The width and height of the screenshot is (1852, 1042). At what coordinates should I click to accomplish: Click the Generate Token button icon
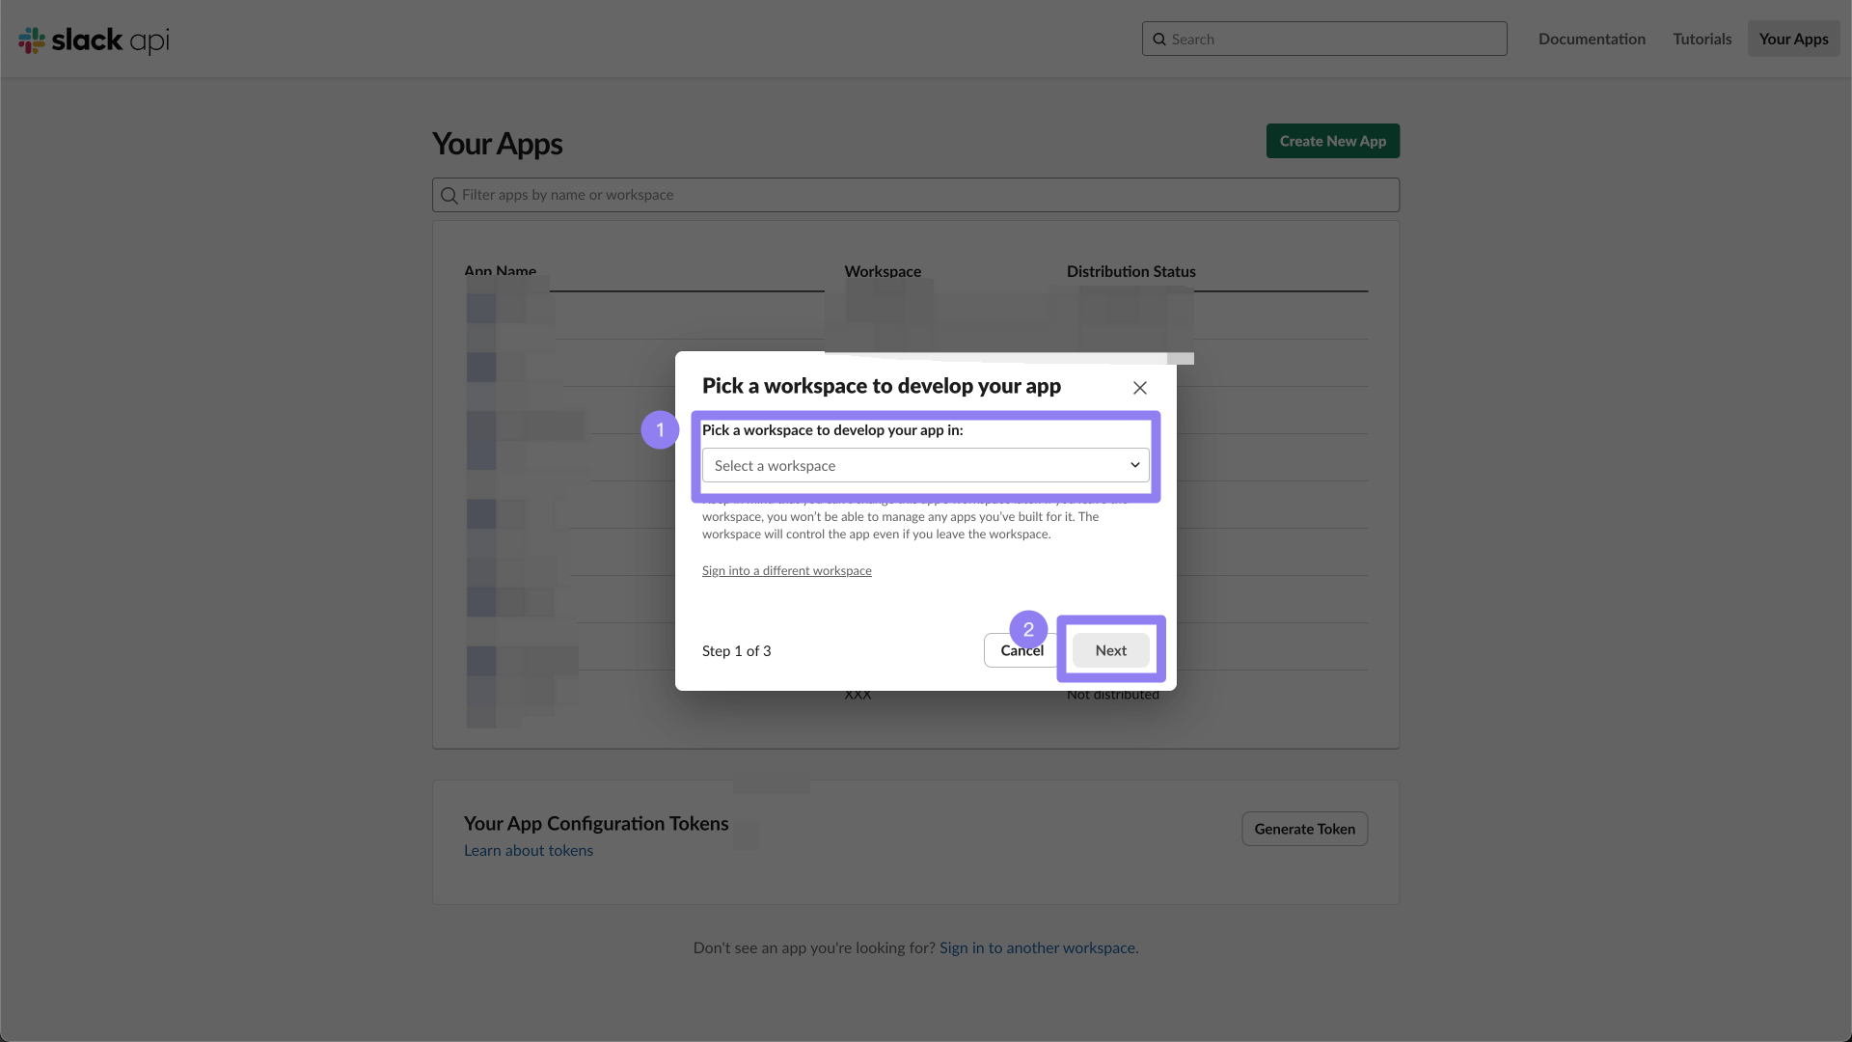pos(1305,828)
